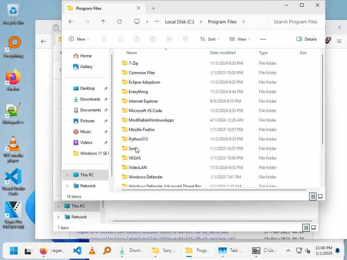Click the Rename icon in toolbar

pyautogui.click(x=153, y=39)
